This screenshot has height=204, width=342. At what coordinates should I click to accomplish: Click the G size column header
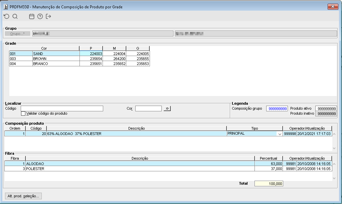(x=138, y=48)
